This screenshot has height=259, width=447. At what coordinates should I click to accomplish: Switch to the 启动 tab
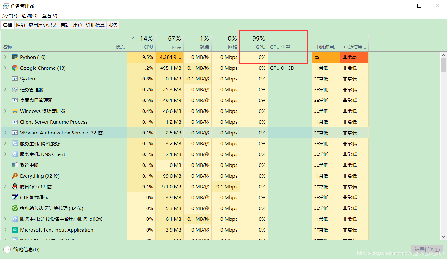coord(65,25)
